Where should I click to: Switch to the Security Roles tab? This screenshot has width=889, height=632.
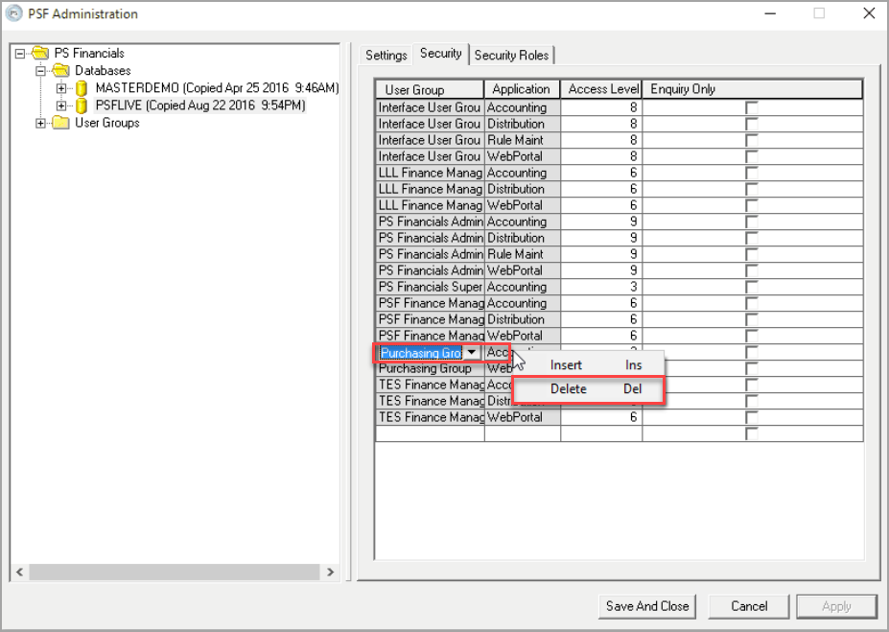[512, 56]
